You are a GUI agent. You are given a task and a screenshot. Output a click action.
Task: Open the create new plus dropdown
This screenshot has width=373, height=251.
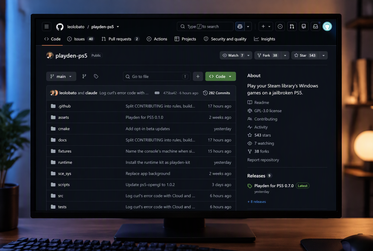tap(266, 26)
